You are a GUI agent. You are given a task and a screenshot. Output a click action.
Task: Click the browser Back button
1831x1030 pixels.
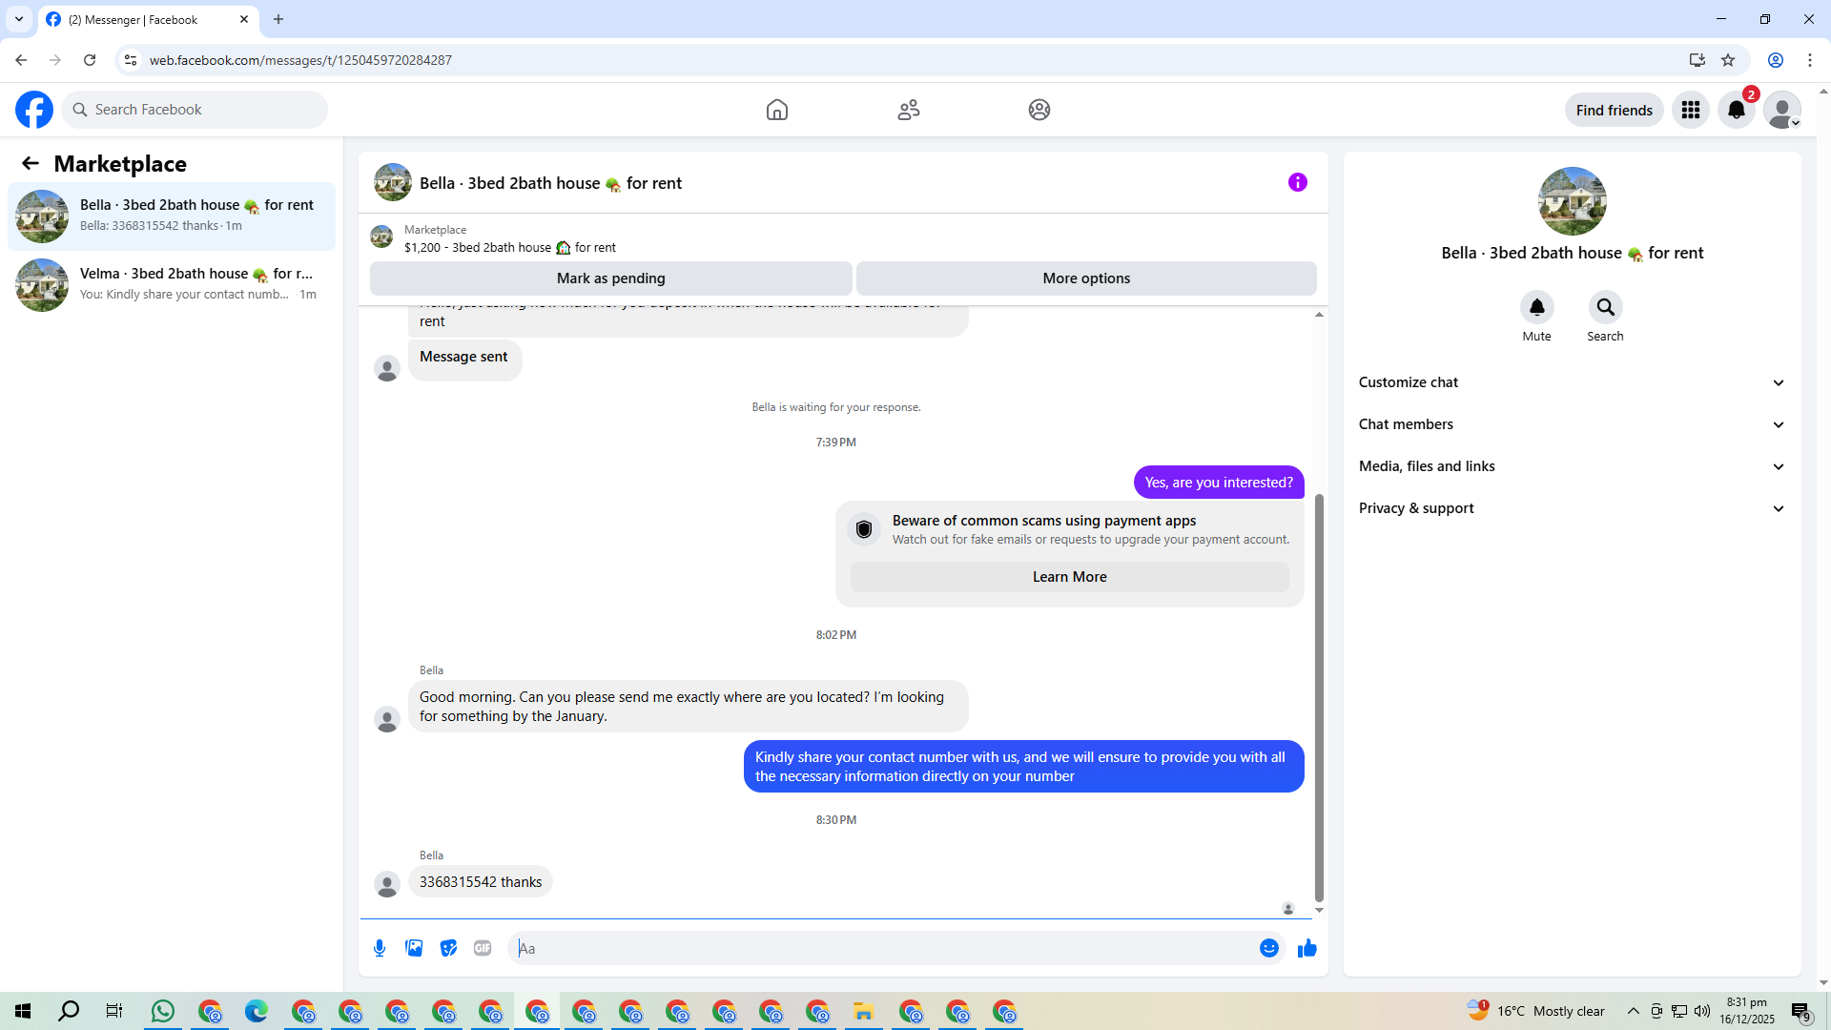(x=21, y=60)
